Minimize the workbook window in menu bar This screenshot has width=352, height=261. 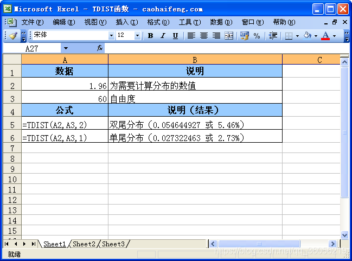coord(326,22)
